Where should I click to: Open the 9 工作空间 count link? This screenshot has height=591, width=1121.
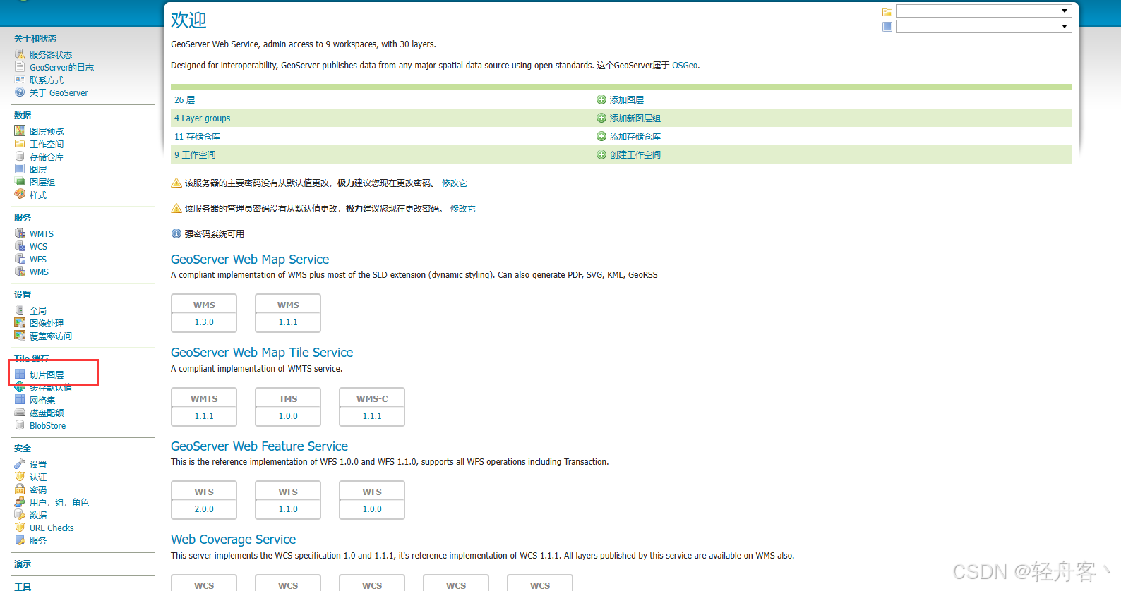195,155
